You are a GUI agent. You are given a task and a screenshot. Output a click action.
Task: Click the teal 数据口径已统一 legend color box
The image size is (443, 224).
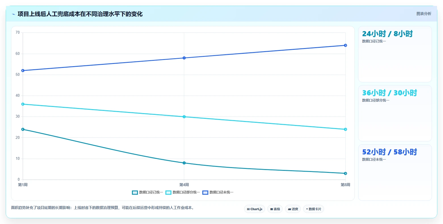click(x=135, y=193)
